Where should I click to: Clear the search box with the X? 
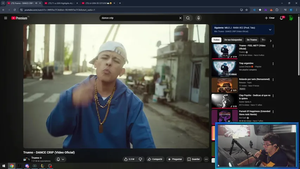[x=180, y=18]
